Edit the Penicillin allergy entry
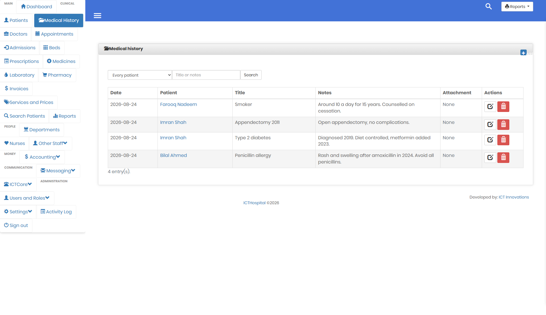The height and width of the screenshot is (315, 546). 490,157
